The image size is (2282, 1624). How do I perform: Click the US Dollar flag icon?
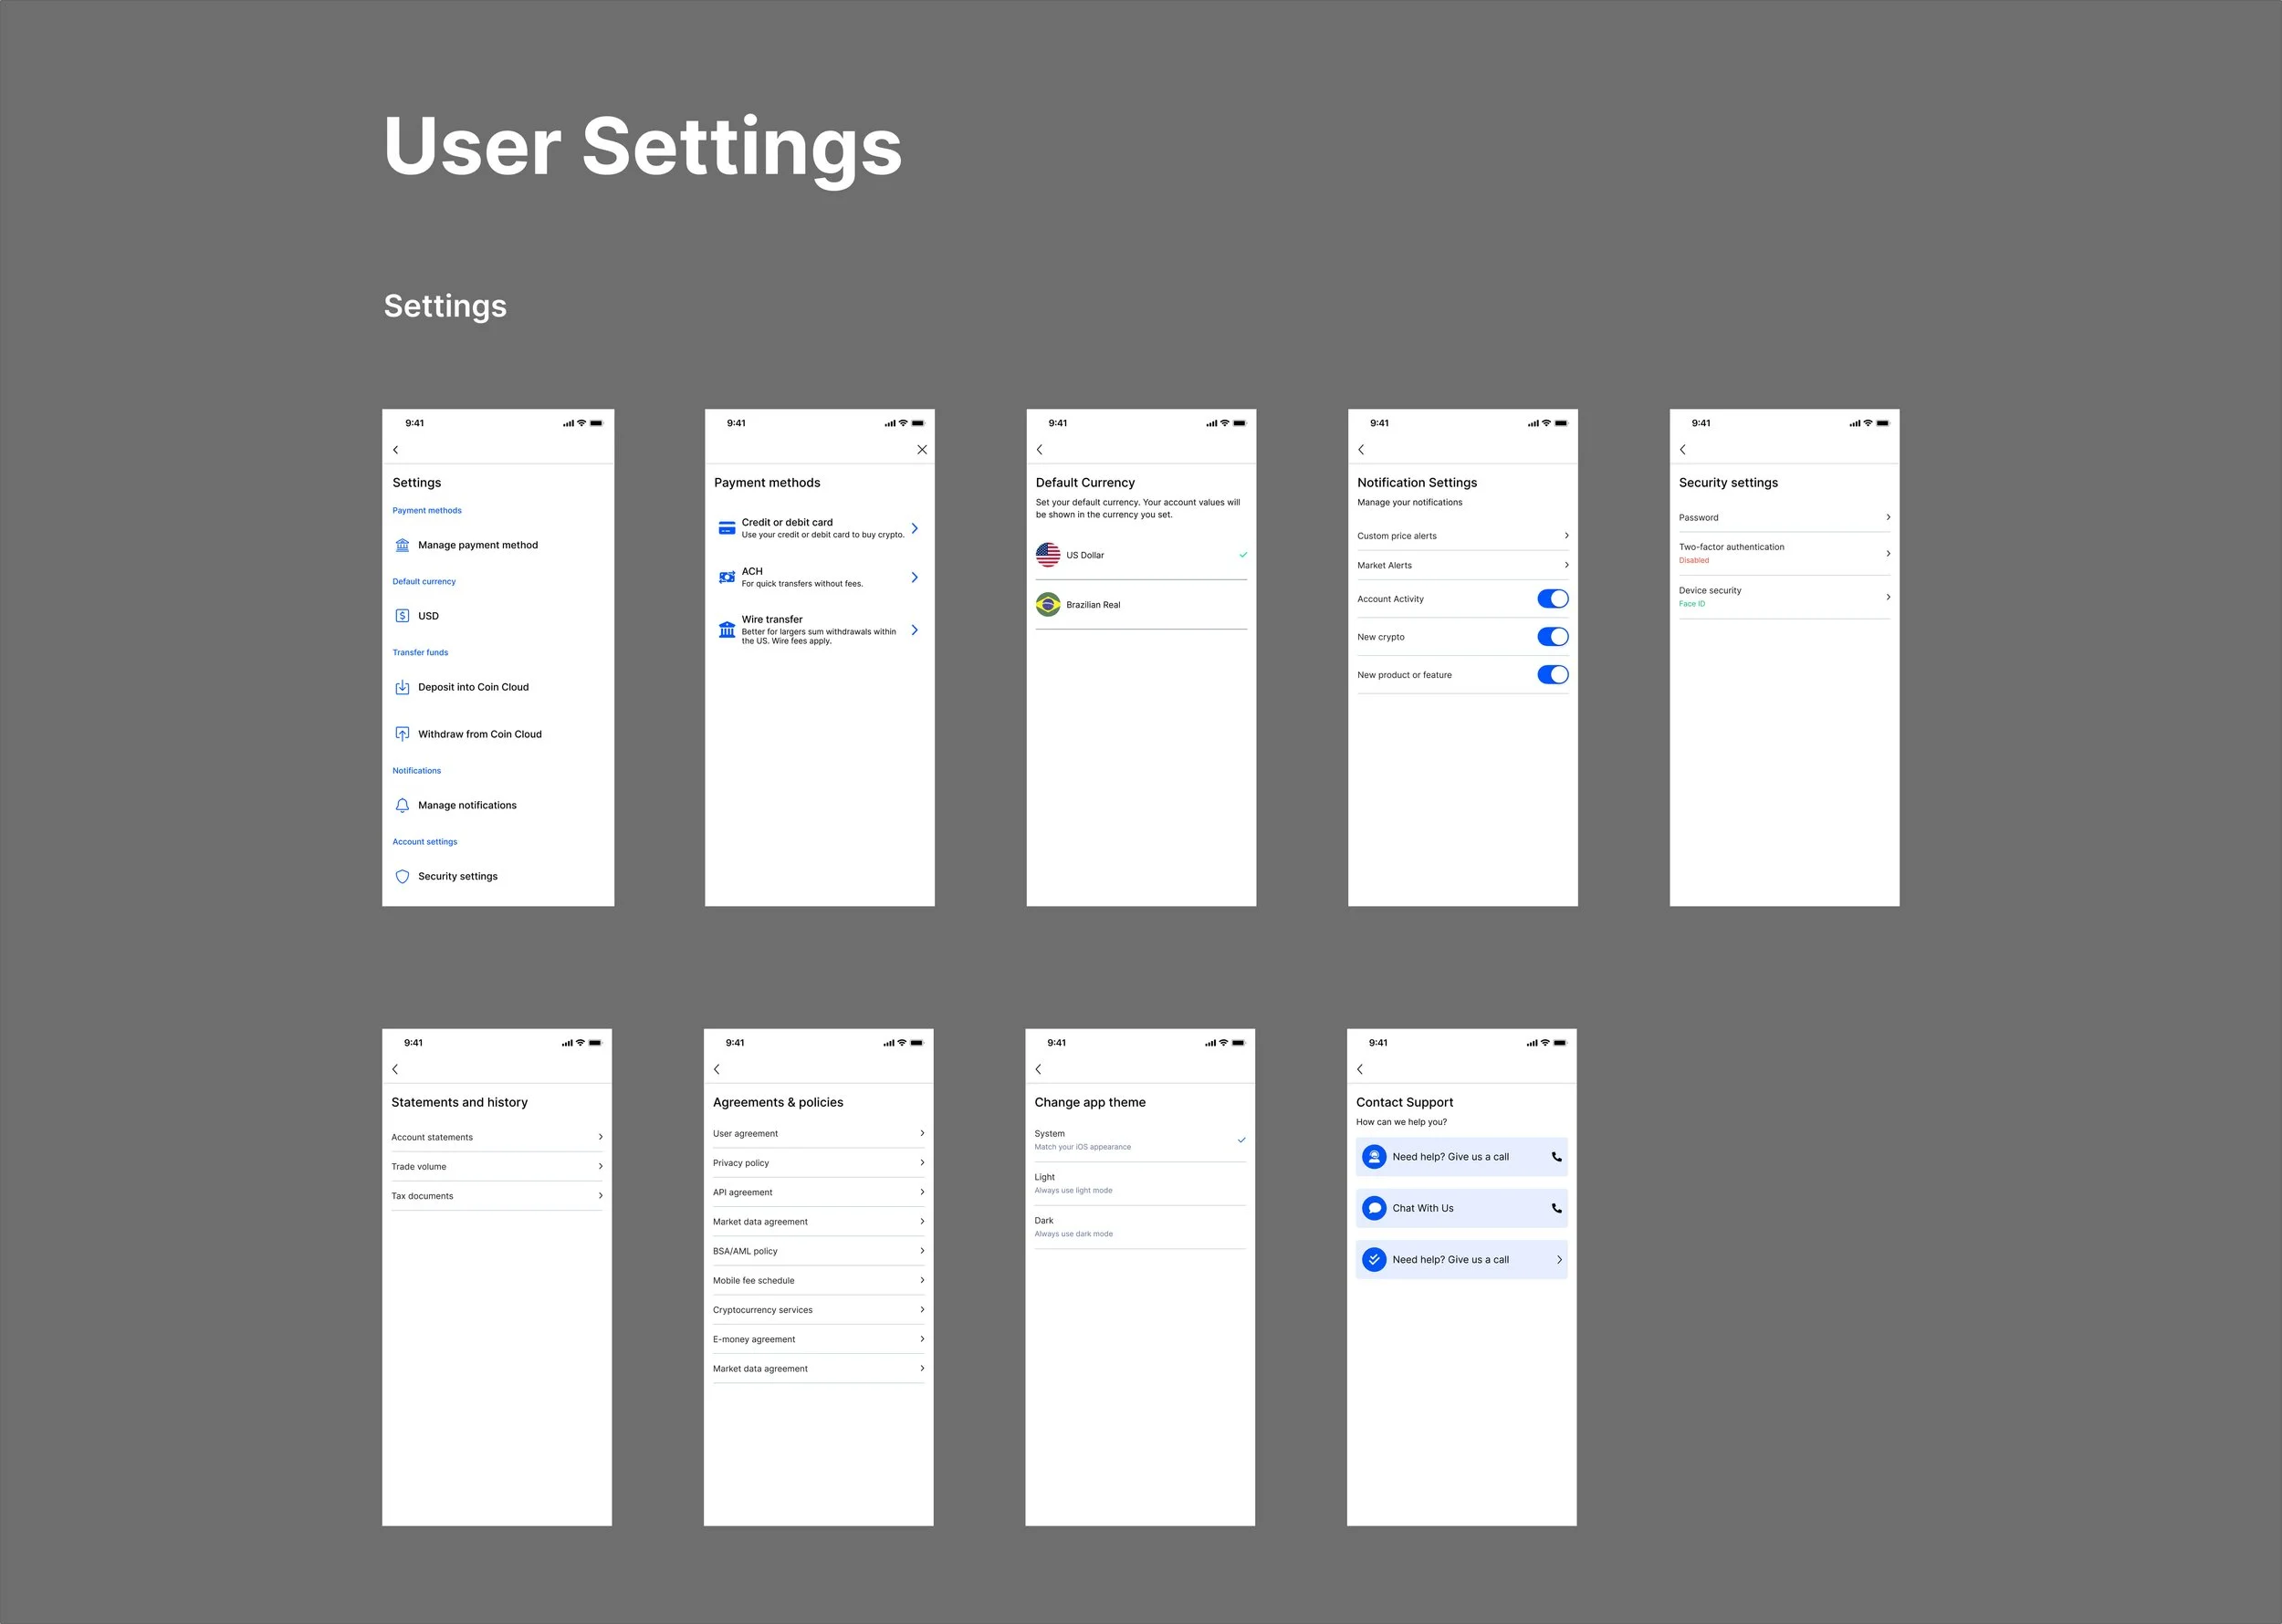(1048, 555)
